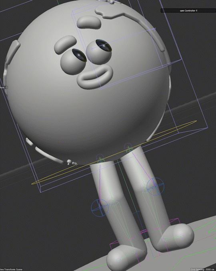
Task: Select the small hip joint locator above right leg
Action: coord(128,148)
